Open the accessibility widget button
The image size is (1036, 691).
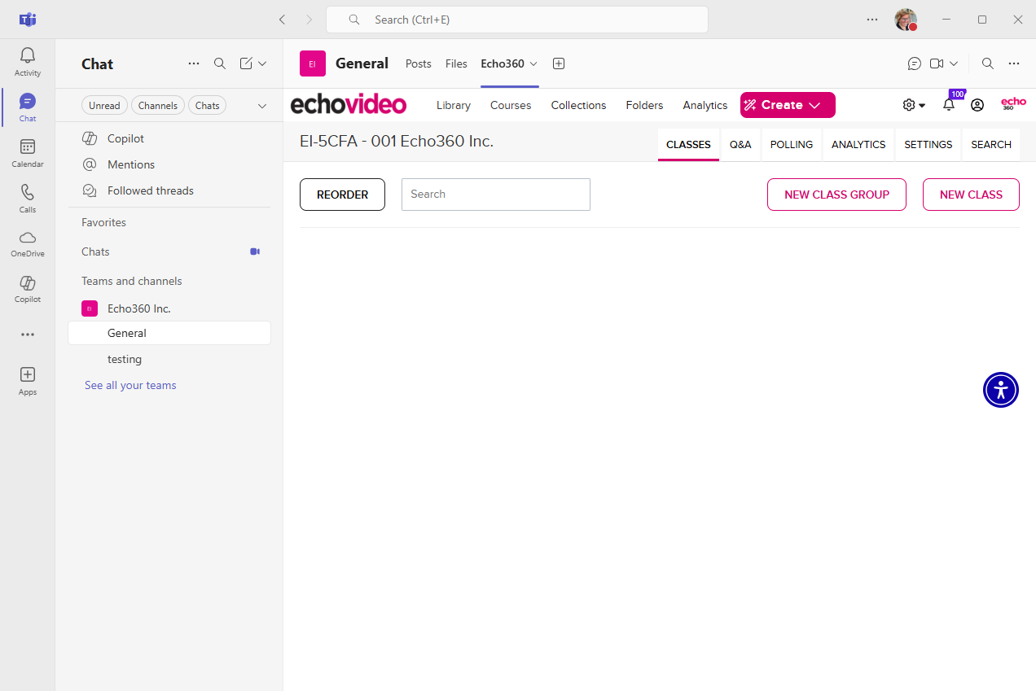tap(1001, 390)
